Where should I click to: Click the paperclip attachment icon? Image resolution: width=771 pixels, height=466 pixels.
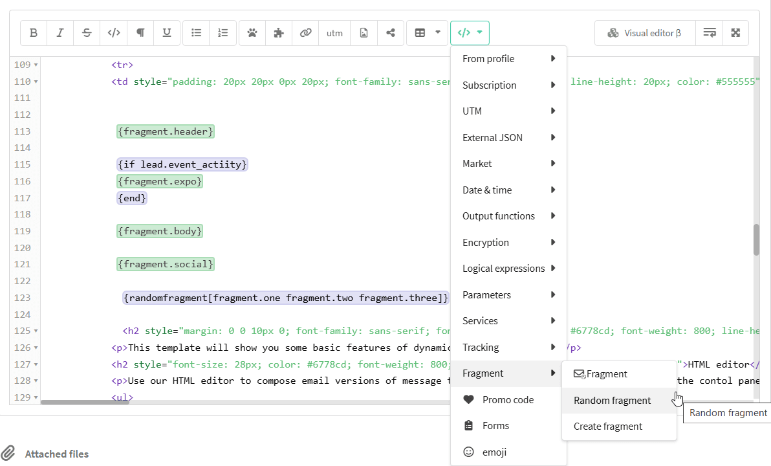[8, 453]
